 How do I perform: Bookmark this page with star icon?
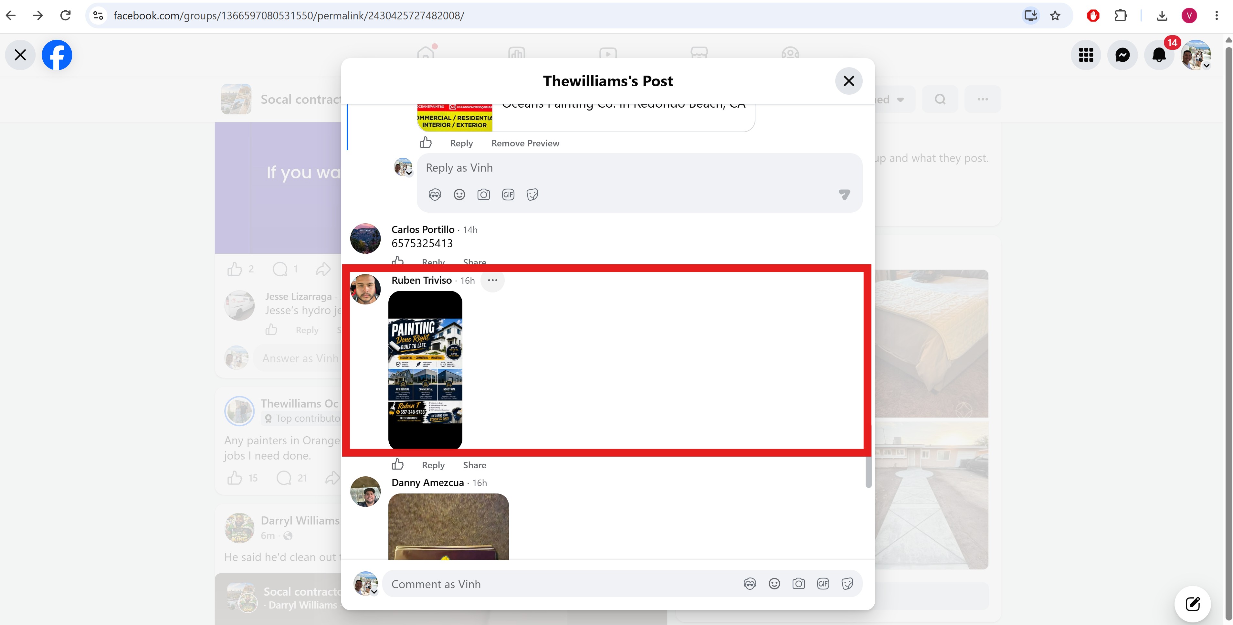click(1055, 16)
